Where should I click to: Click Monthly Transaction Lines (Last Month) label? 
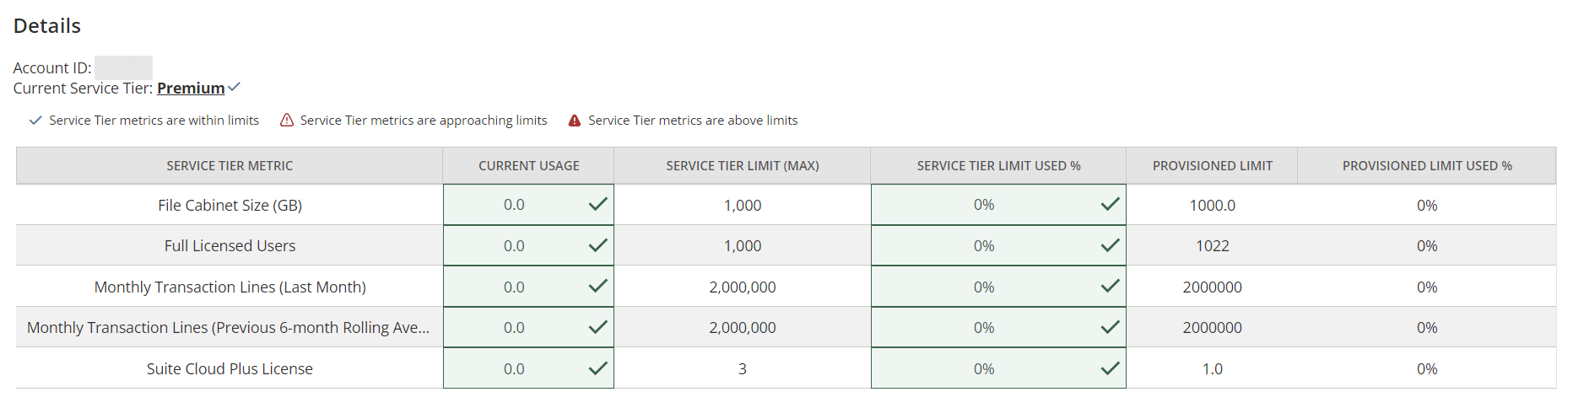[x=230, y=287]
